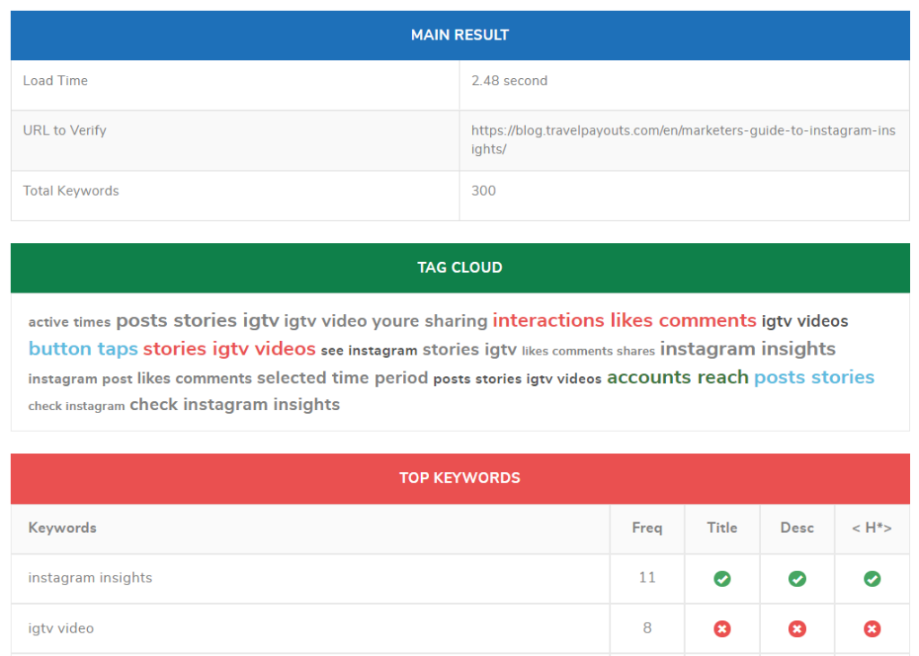Viewport: 919px width, 656px height.
Task: Click red cross in Desc column for igtv video
Action: pyautogui.click(x=797, y=629)
